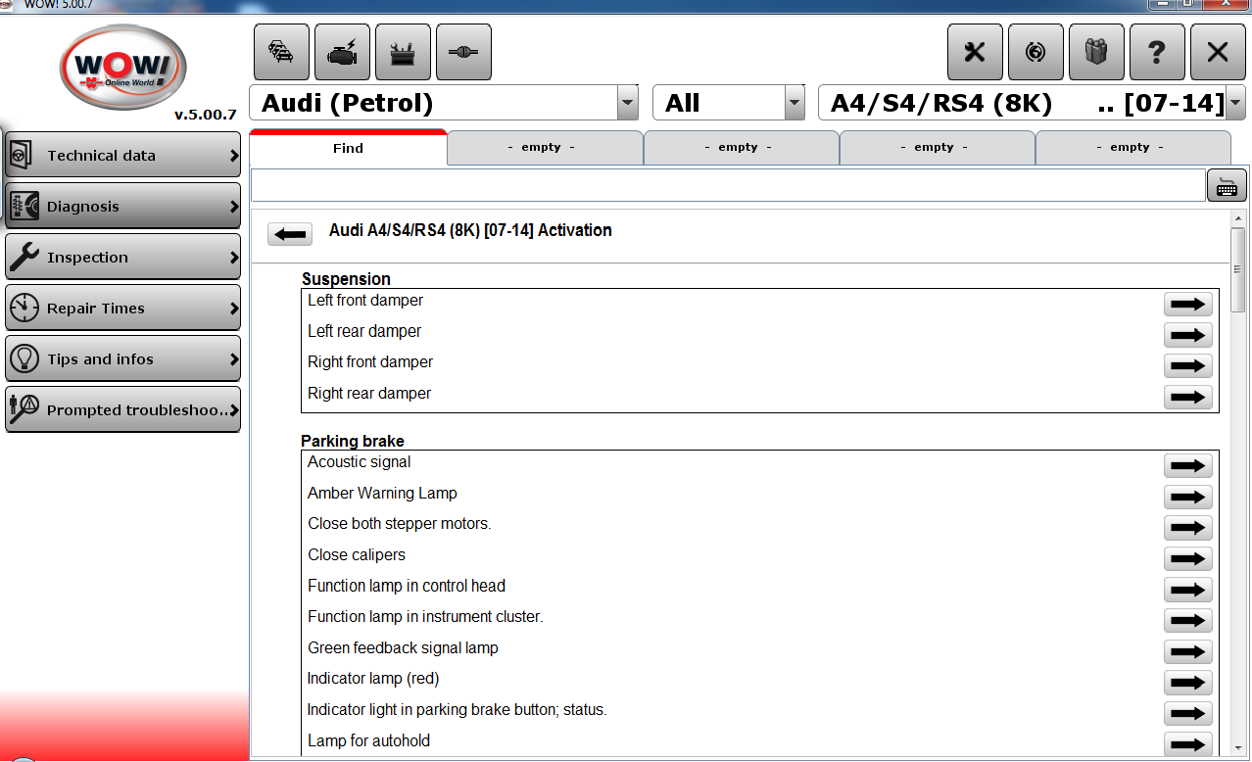This screenshot has width=1252, height=762.
Task: Open help with question mark icon
Action: [x=1157, y=52]
